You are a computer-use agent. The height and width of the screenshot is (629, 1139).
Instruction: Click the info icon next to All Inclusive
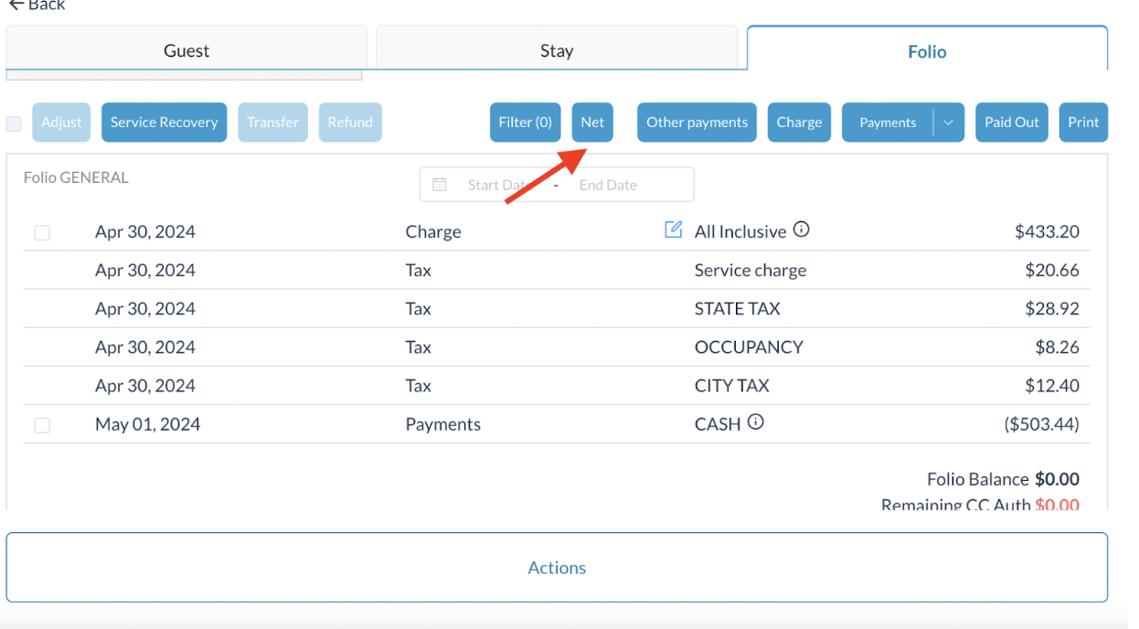pyautogui.click(x=802, y=229)
